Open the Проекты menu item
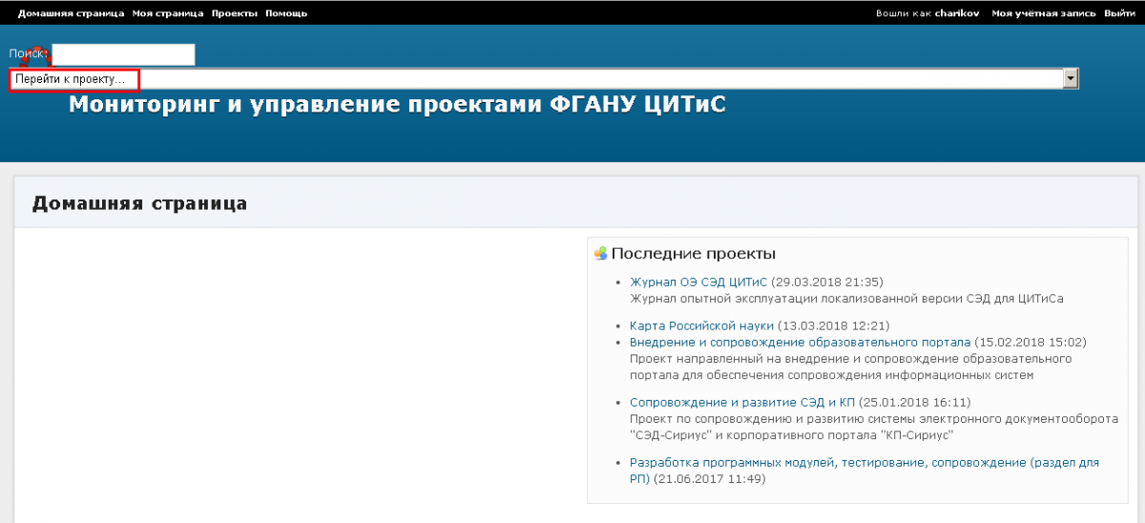Viewport: 1145px width, 523px height. [234, 13]
